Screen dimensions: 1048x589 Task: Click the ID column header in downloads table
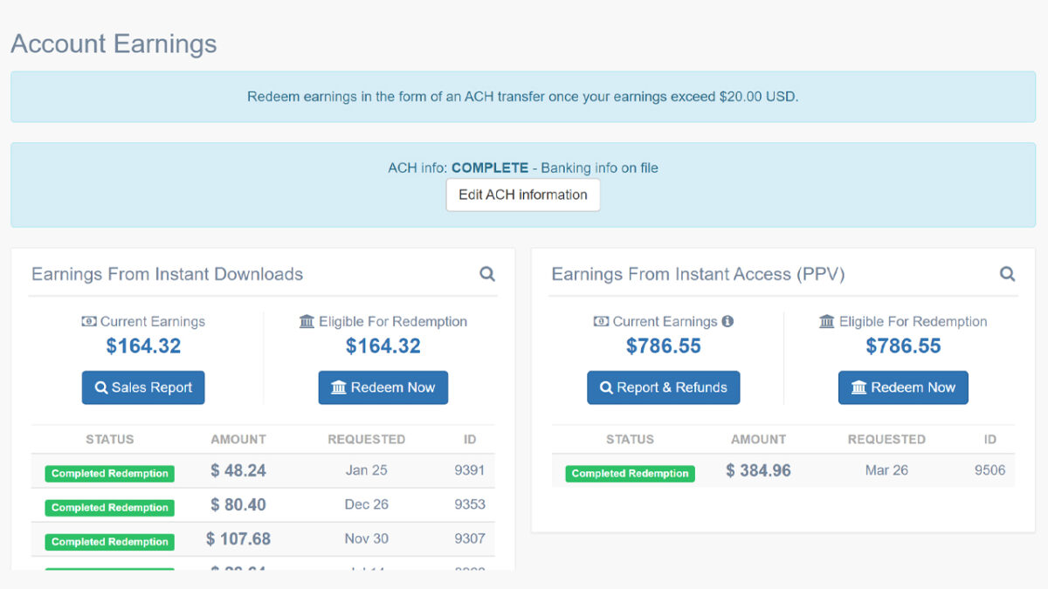pyautogui.click(x=470, y=439)
